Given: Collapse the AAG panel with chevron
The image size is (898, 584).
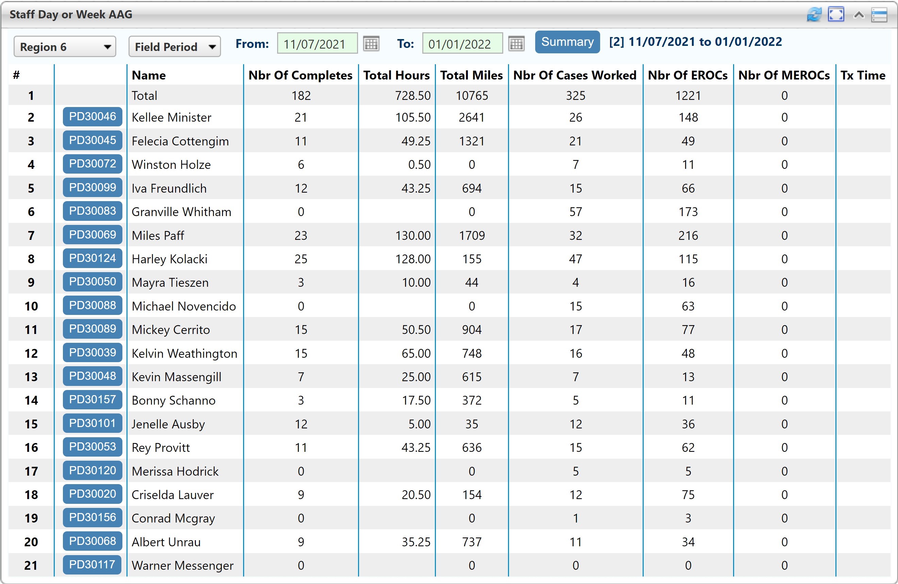Looking at the screenshot, I should pos(859,15).
